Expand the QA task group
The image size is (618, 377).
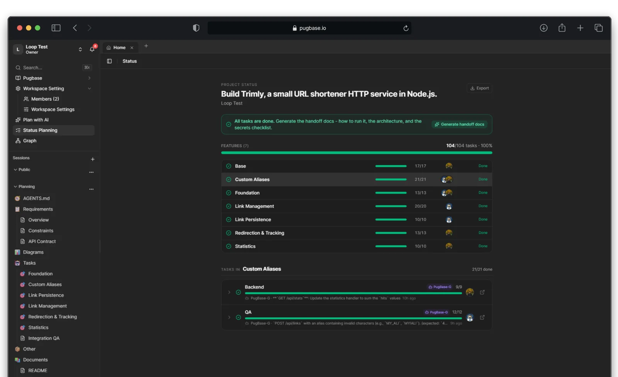(229, 318)
